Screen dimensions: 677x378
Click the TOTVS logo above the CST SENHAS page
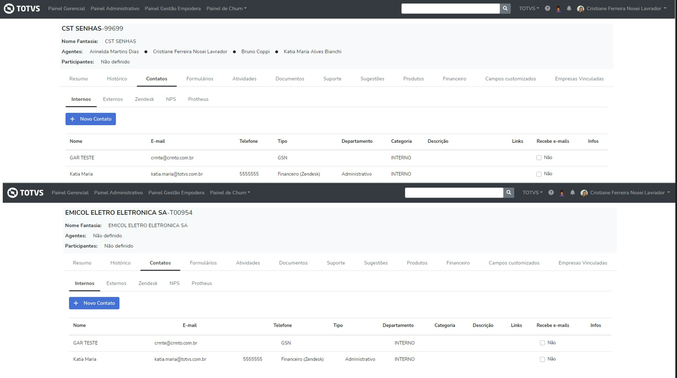click(x=22, y=9)
